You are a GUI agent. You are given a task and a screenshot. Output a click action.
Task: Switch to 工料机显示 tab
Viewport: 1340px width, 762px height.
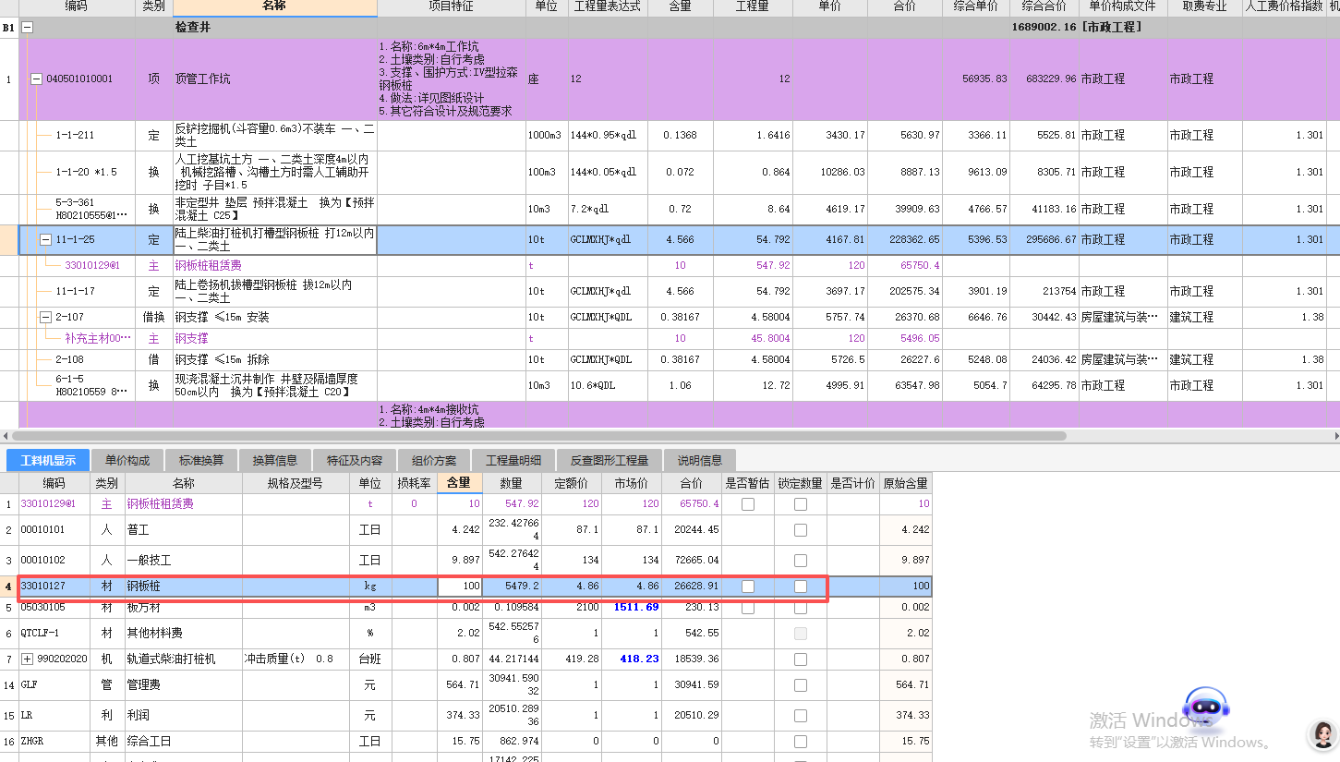click(48, 460)
